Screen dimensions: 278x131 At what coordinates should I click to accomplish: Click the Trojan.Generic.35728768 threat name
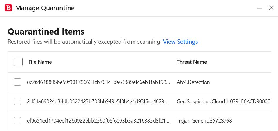(204, 121)
